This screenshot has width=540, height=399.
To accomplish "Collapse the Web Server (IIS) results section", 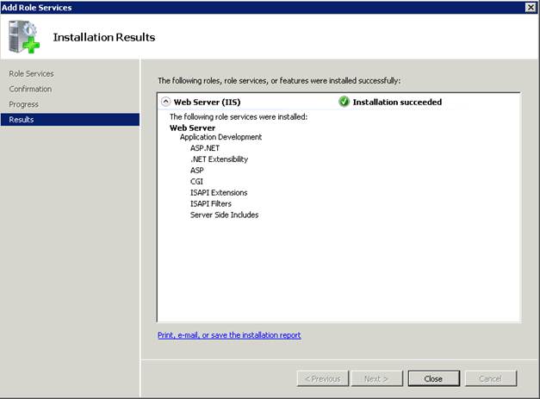I will tap(165, 102).
